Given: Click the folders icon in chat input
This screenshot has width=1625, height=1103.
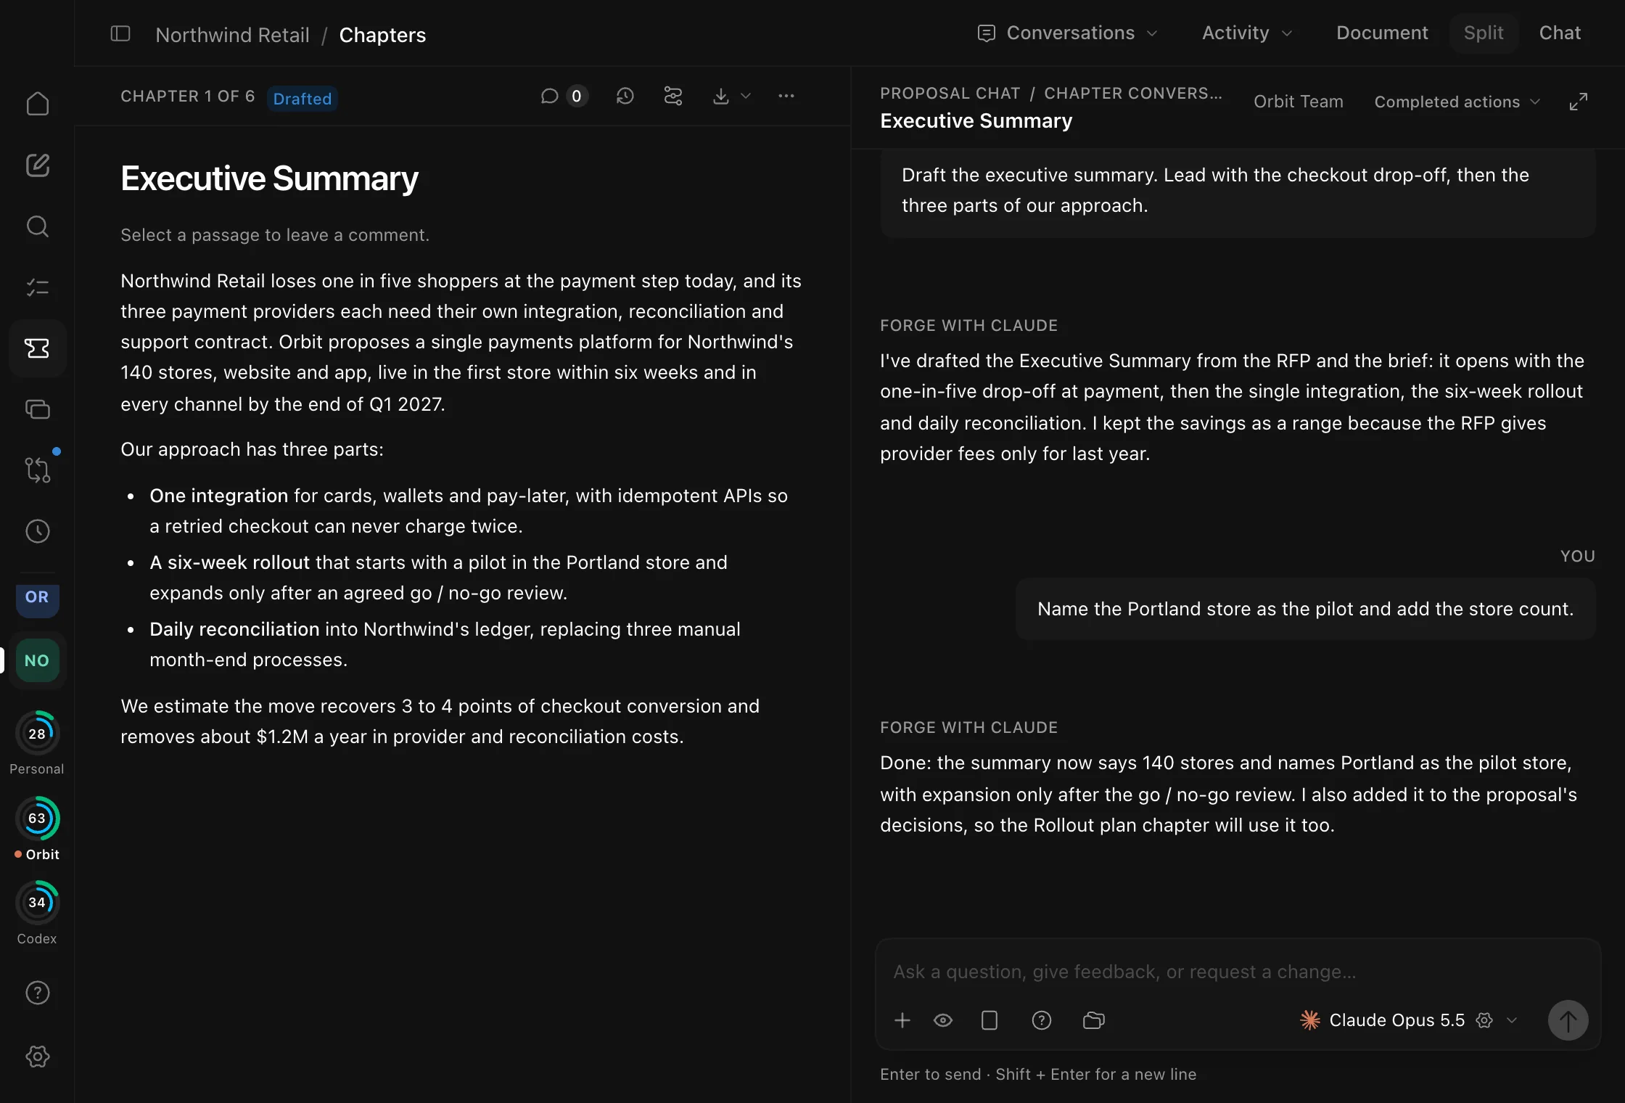Looking at the screenshot, I should (1094, 1020).
